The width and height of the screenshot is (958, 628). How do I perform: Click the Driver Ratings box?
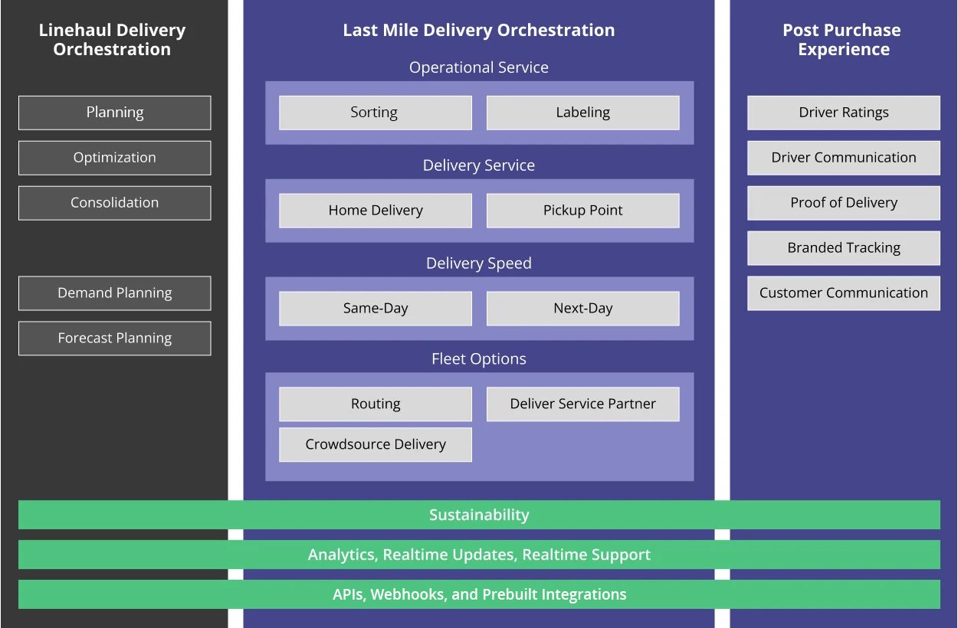tap(843, 113)
